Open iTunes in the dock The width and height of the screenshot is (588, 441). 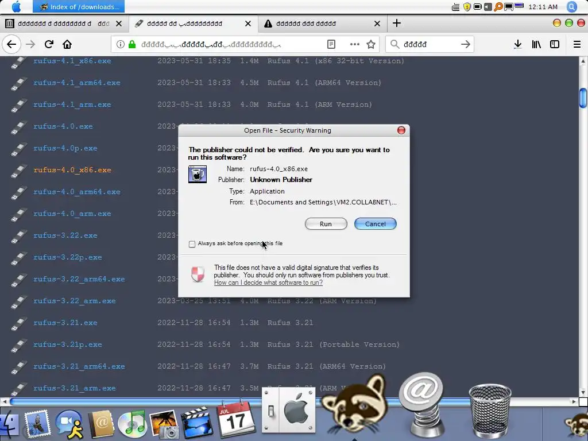coord(132,424)
